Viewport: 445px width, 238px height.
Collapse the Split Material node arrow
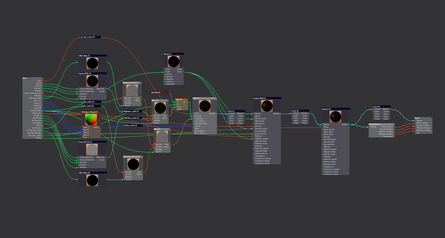click(x=394, y=124)
